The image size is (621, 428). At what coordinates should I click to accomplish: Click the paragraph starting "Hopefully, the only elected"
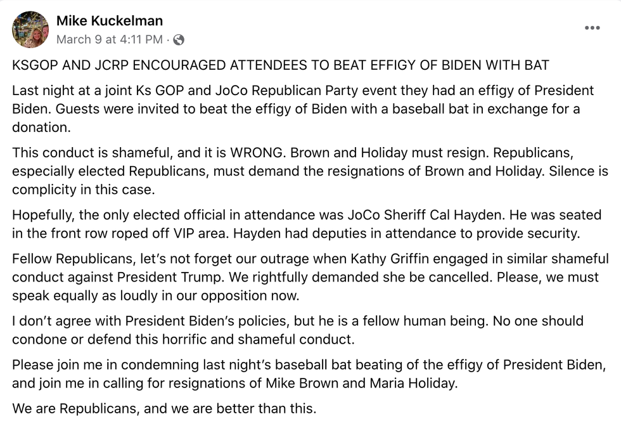307,224
